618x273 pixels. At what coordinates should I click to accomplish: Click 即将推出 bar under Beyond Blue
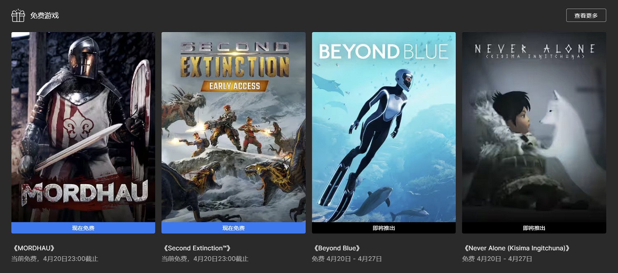pos(384,228)
